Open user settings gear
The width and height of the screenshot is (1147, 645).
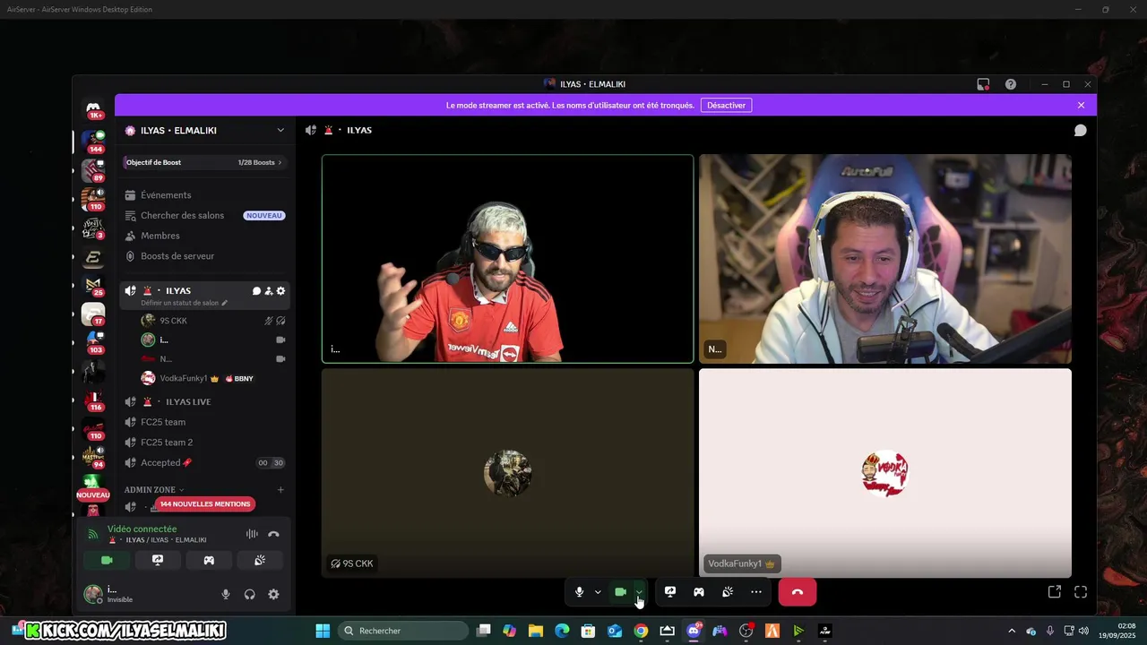click(273, 594)
